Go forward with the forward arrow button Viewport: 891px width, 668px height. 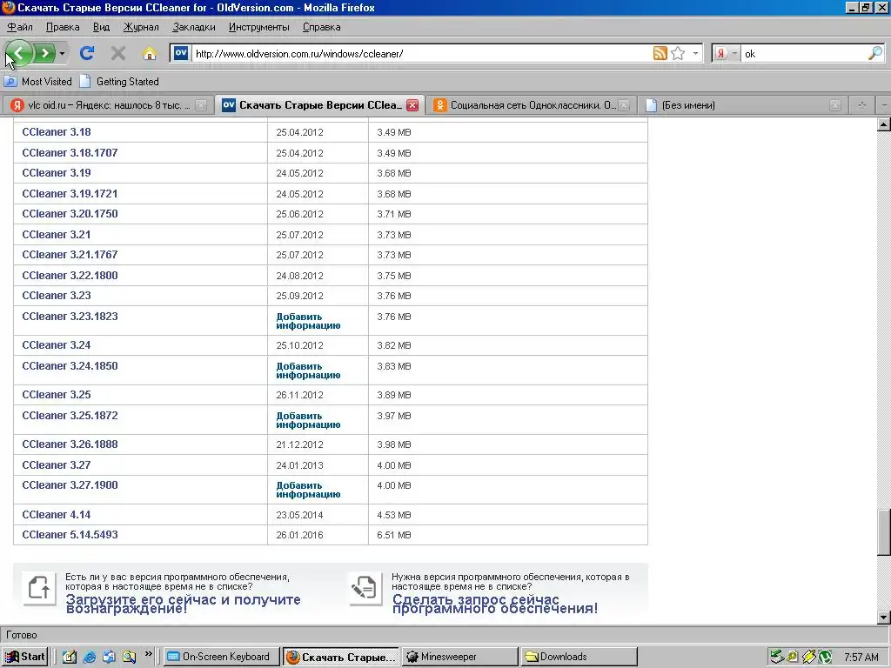(x=44, y=53)
